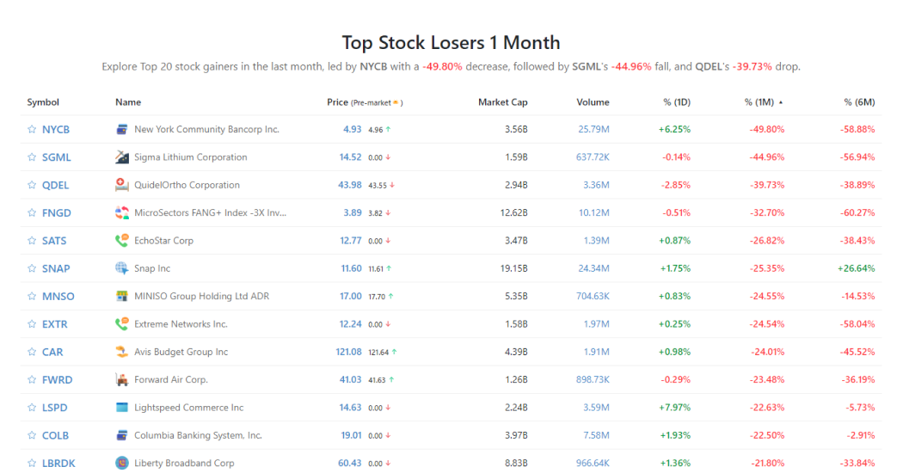Click the -49.80% figure in the description
The width and height of the screenshot is (903, 473).
tap(442, 67)
